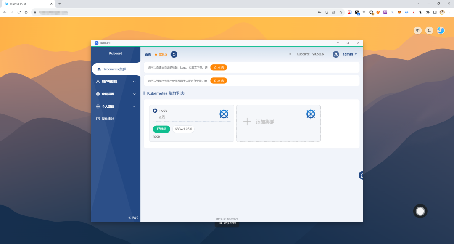
Task: Open the 全局设置 menu item
Action: (x=116, y=94)
